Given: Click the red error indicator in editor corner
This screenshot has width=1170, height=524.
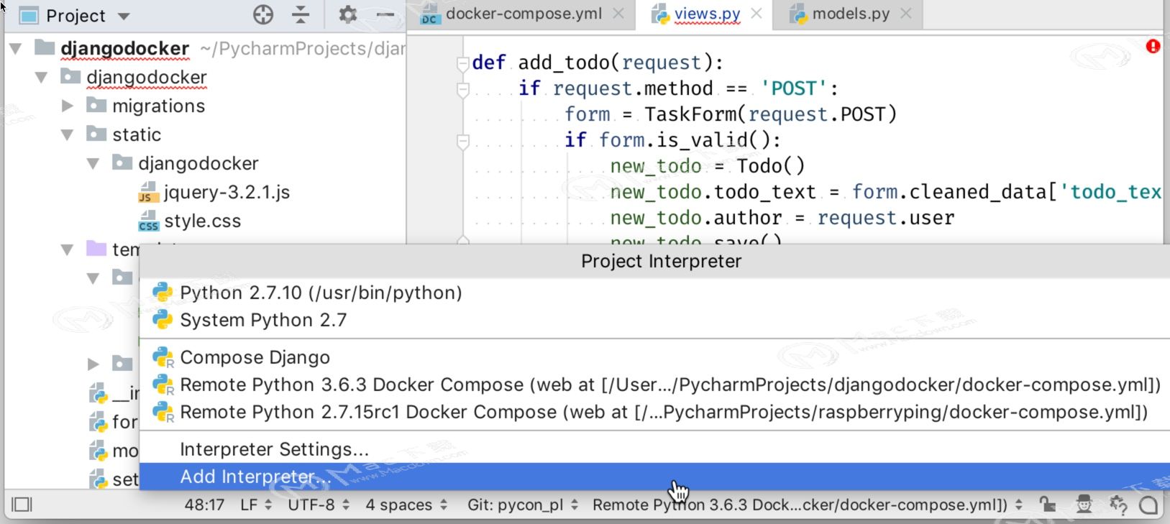Looking at the screenshot, I should (1153, 47).
